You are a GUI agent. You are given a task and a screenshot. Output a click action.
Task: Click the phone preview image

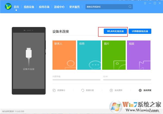click(x=29, y=61)
